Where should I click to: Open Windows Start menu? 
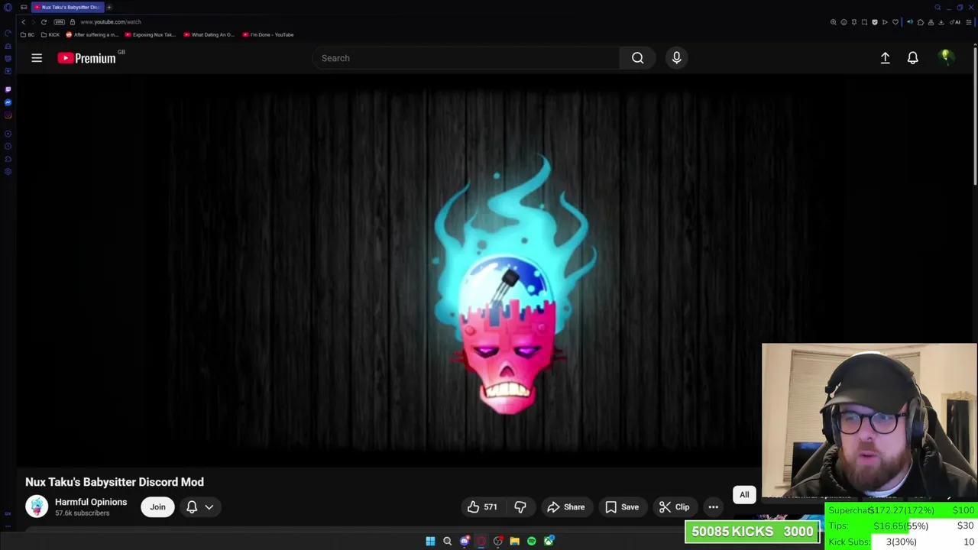pyautogui.click(x=430, y=542)
